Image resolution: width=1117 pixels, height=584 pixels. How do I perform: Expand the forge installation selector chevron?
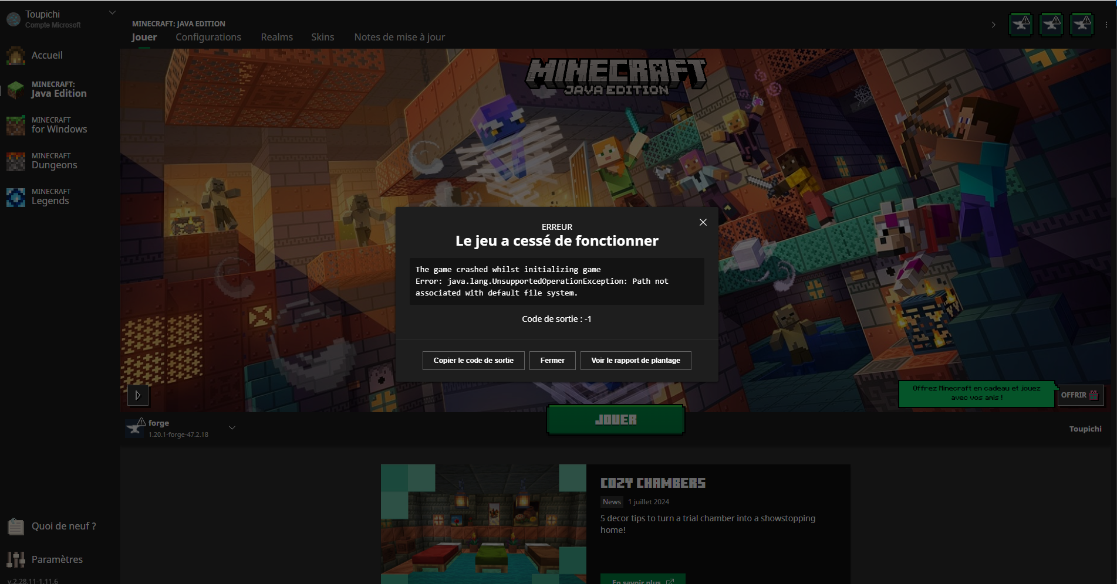pyautogui.click(x=232, y=427)
